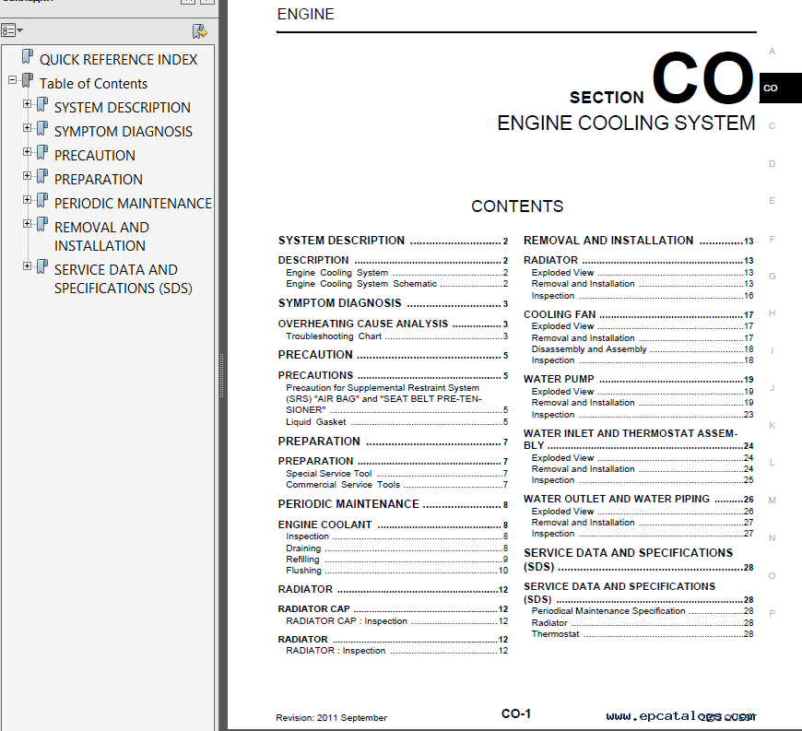The image size is (802, 731).
Task: Open PERIODIC MAINTENANCE bookmark
Action: point(133,204)
